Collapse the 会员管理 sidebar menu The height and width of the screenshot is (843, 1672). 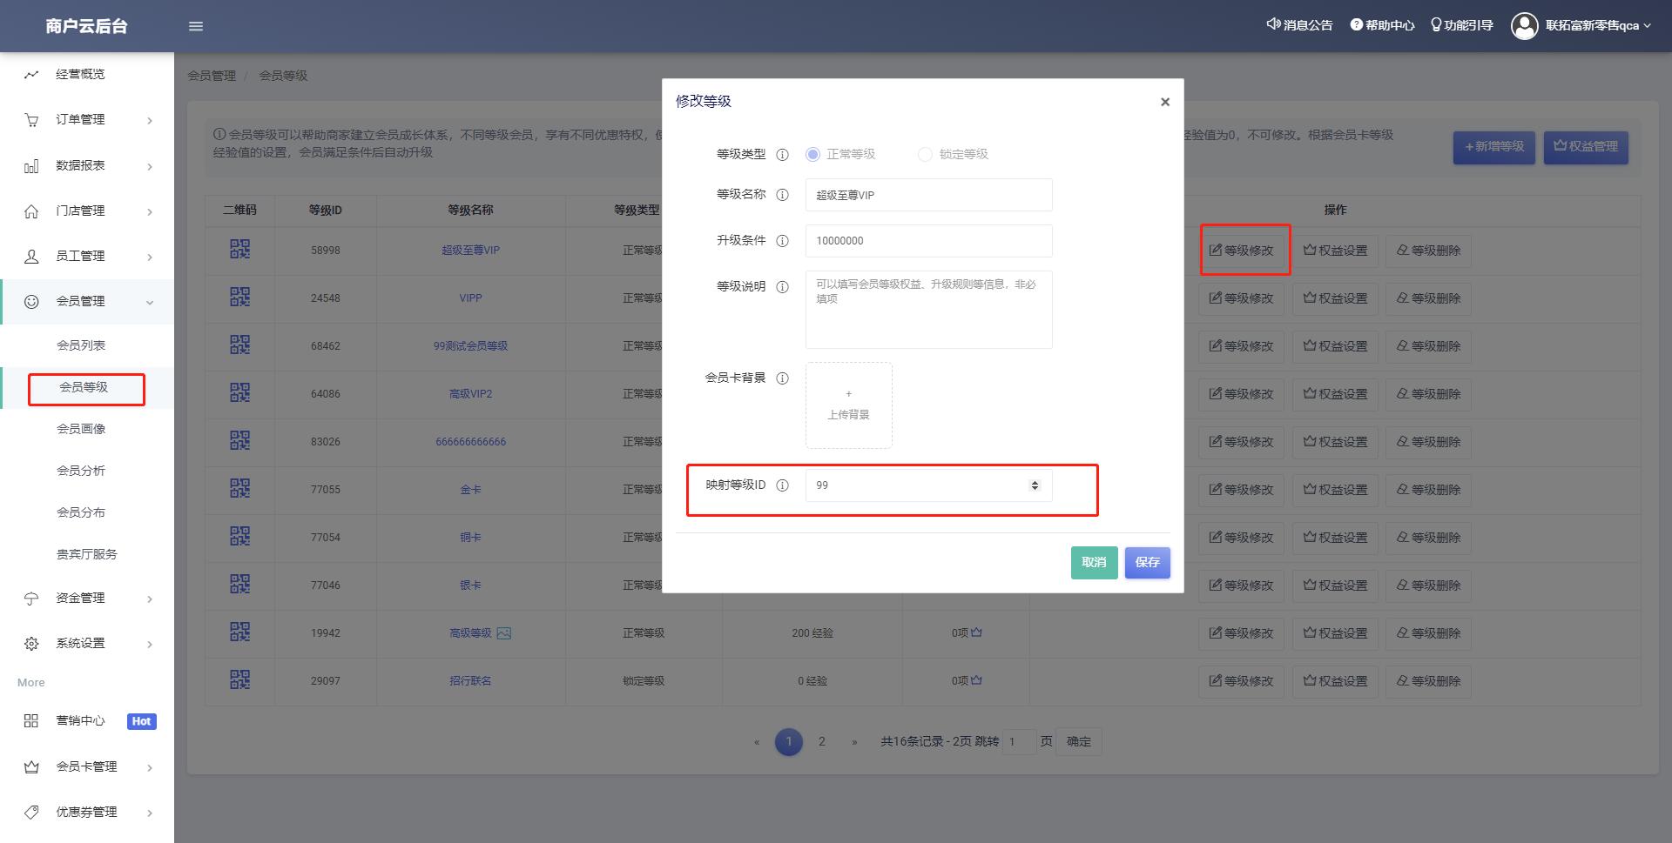click(87, 302)
